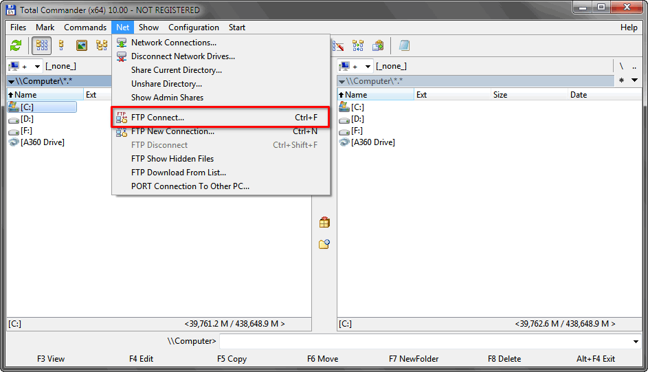Screen dimensions: 648x372
Task: Sort right panel by Size column
Action: tap(529, 95)
